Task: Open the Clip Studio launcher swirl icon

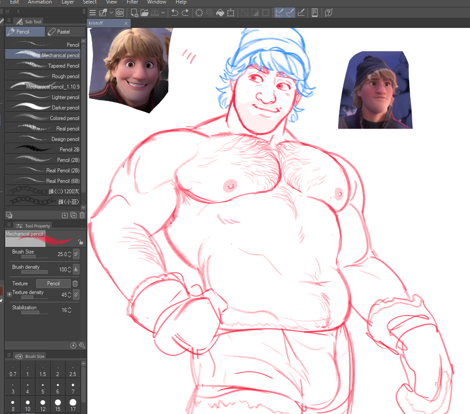Action: click(119, 13)
